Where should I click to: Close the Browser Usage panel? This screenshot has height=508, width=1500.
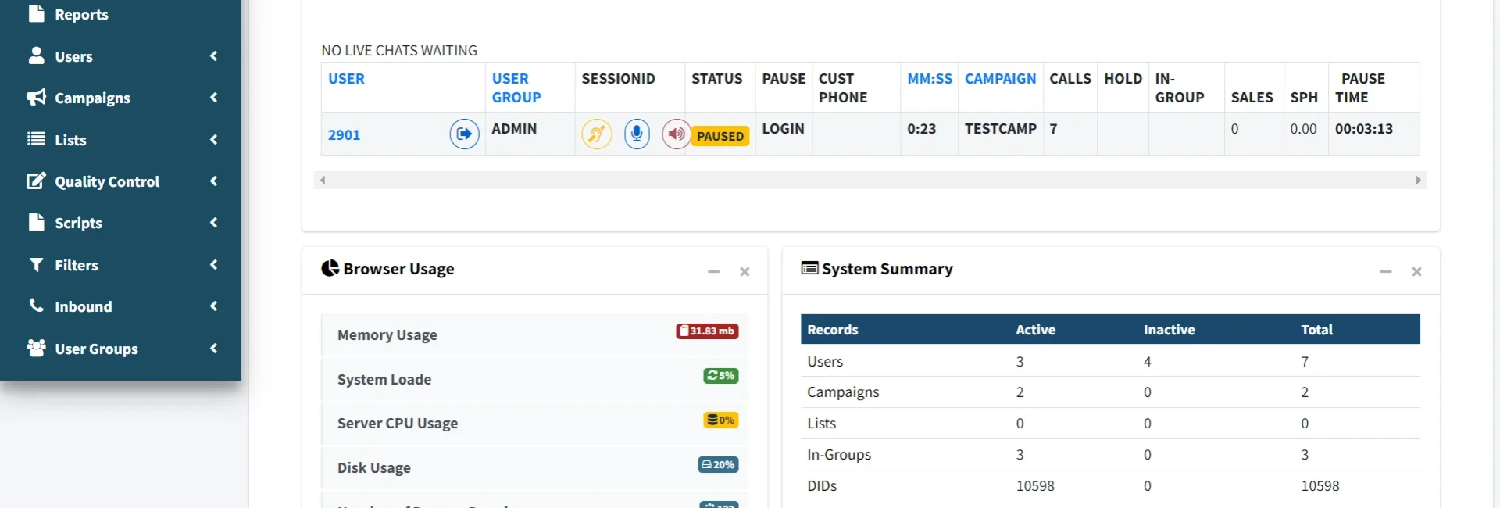(x=745, y=271)
